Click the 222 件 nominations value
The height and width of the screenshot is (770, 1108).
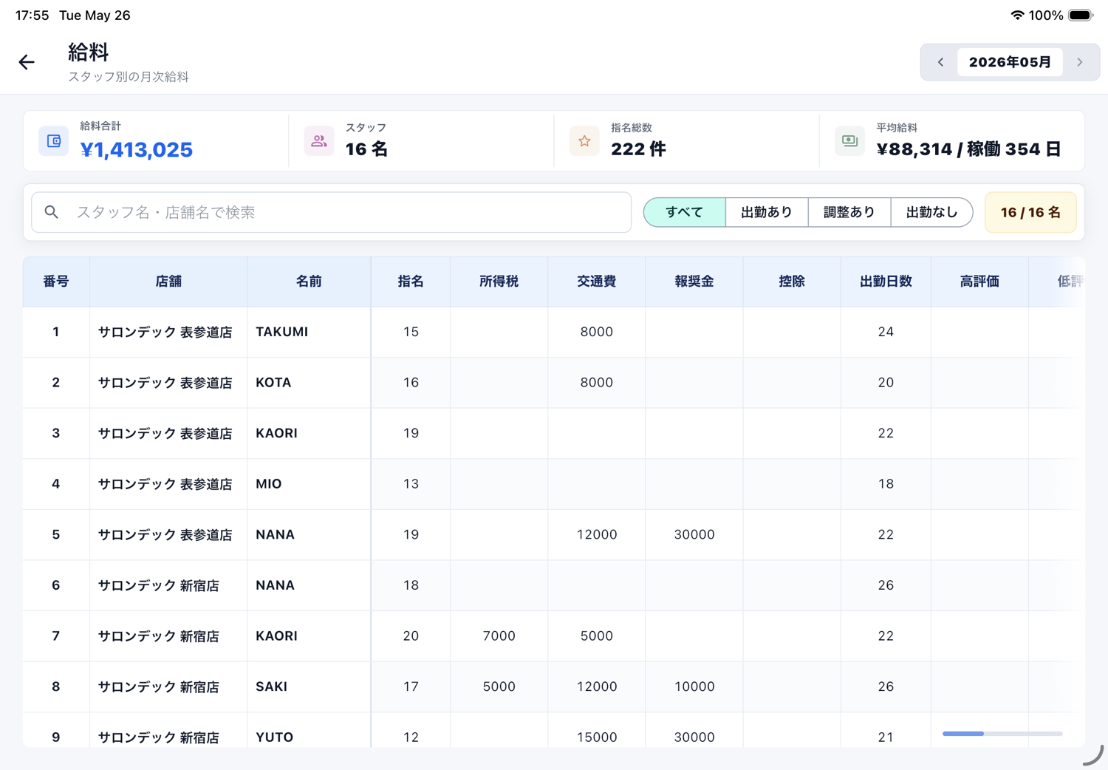[x=638, y=149]
